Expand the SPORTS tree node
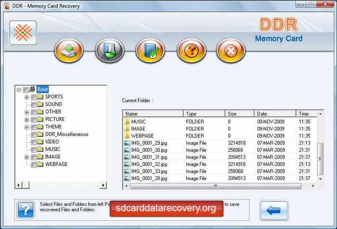Viewport: 337px width, 229px height. click(x=26, y=97)
